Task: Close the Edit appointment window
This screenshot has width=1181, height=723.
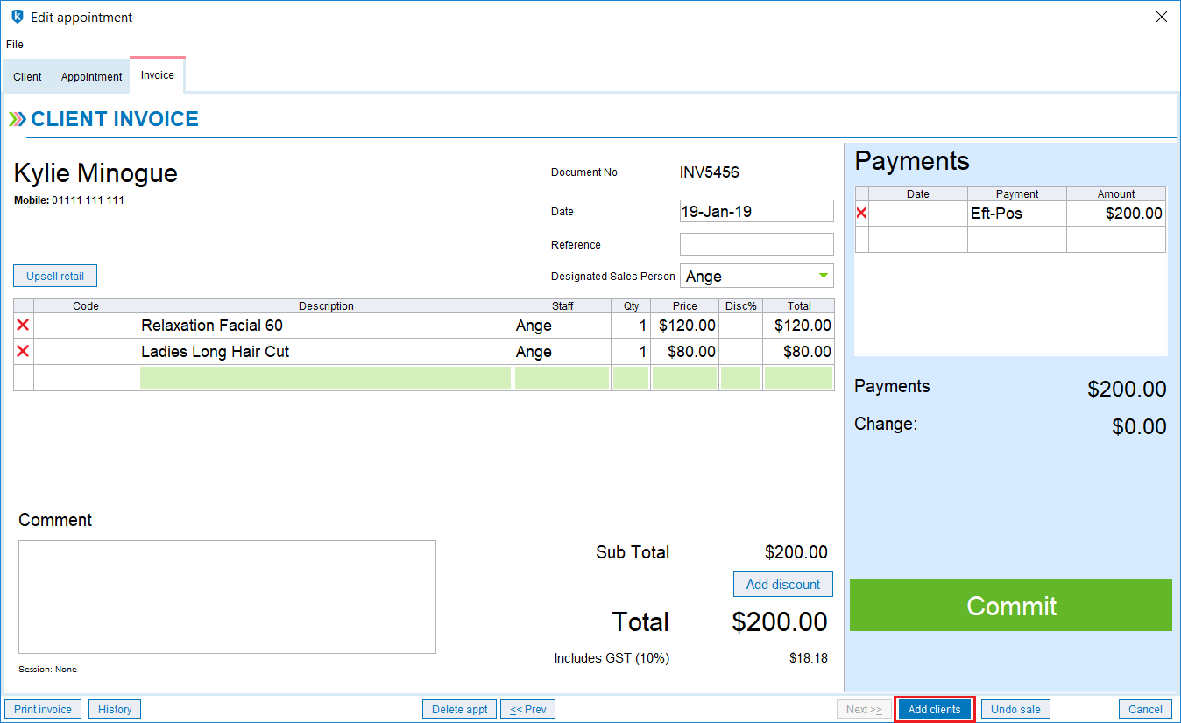Action: coord(1161,17)
